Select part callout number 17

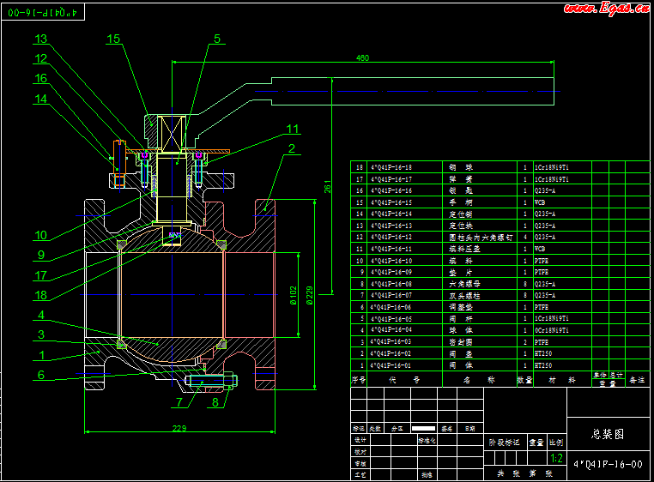pos(41,276)
